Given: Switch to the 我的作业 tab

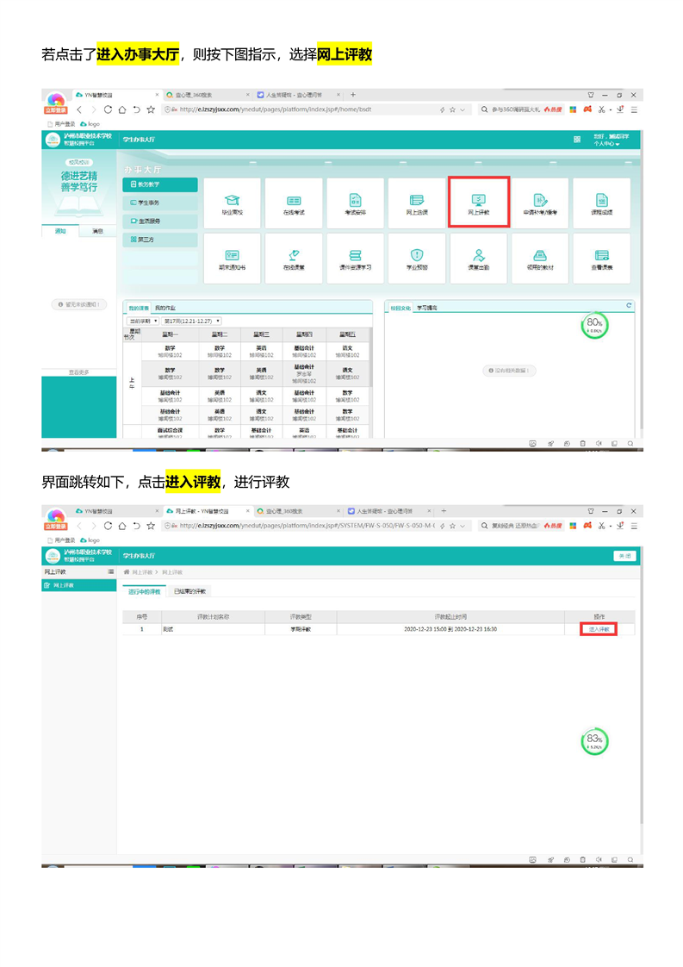Looking at the screenshot, I should [165, 308].
